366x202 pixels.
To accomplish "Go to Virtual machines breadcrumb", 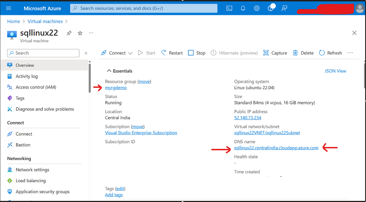I will pos(45,22).
